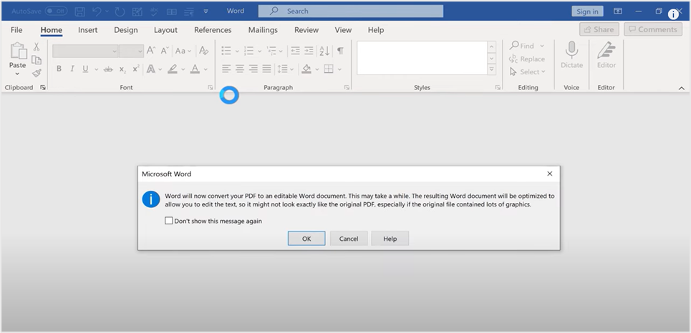Image resolution: width=691 pixels, height=333 pixels.
Task: Click Increase Indent icon
Action: [x=309, y=51]
